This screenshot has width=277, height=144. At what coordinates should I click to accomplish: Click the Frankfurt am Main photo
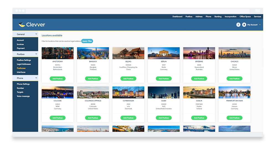234,92
